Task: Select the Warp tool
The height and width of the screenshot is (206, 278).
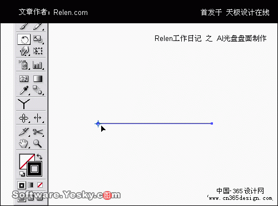Action: pyautogui.click(x=24, y=51)
